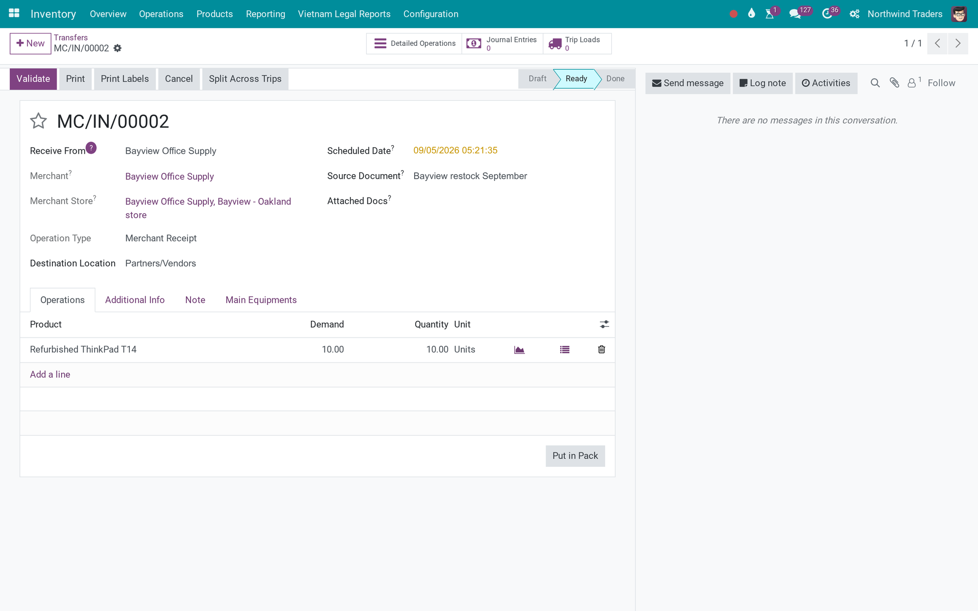Viewport: 978px width, 611px height.
Task: Open Vietnam Legal Reports menu
Action: pyautogui.click(x=344, y=14)
